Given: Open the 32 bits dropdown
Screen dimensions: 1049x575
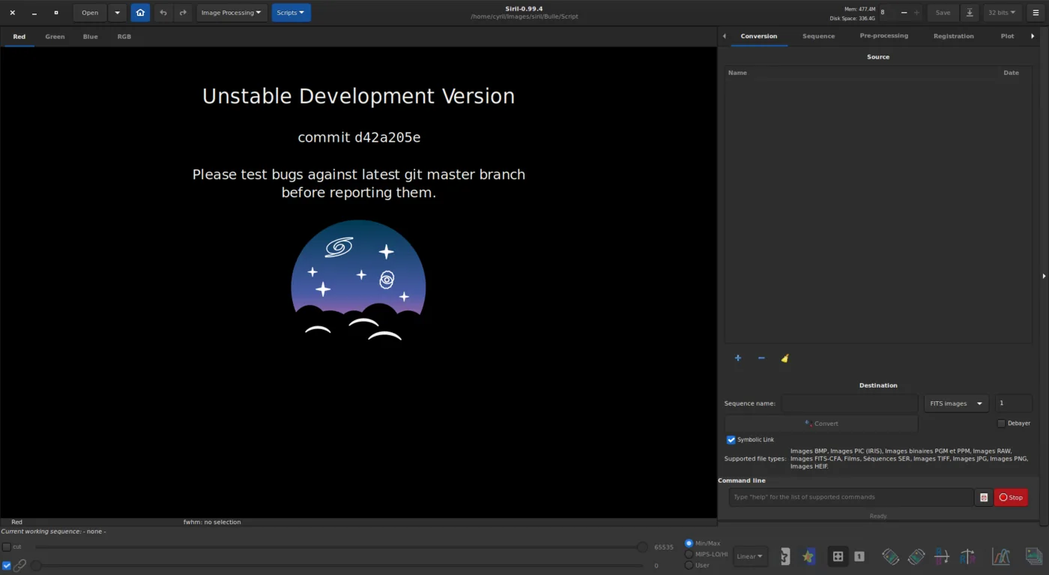Looking at the screenshot, I should click(x=1003, y=13).
